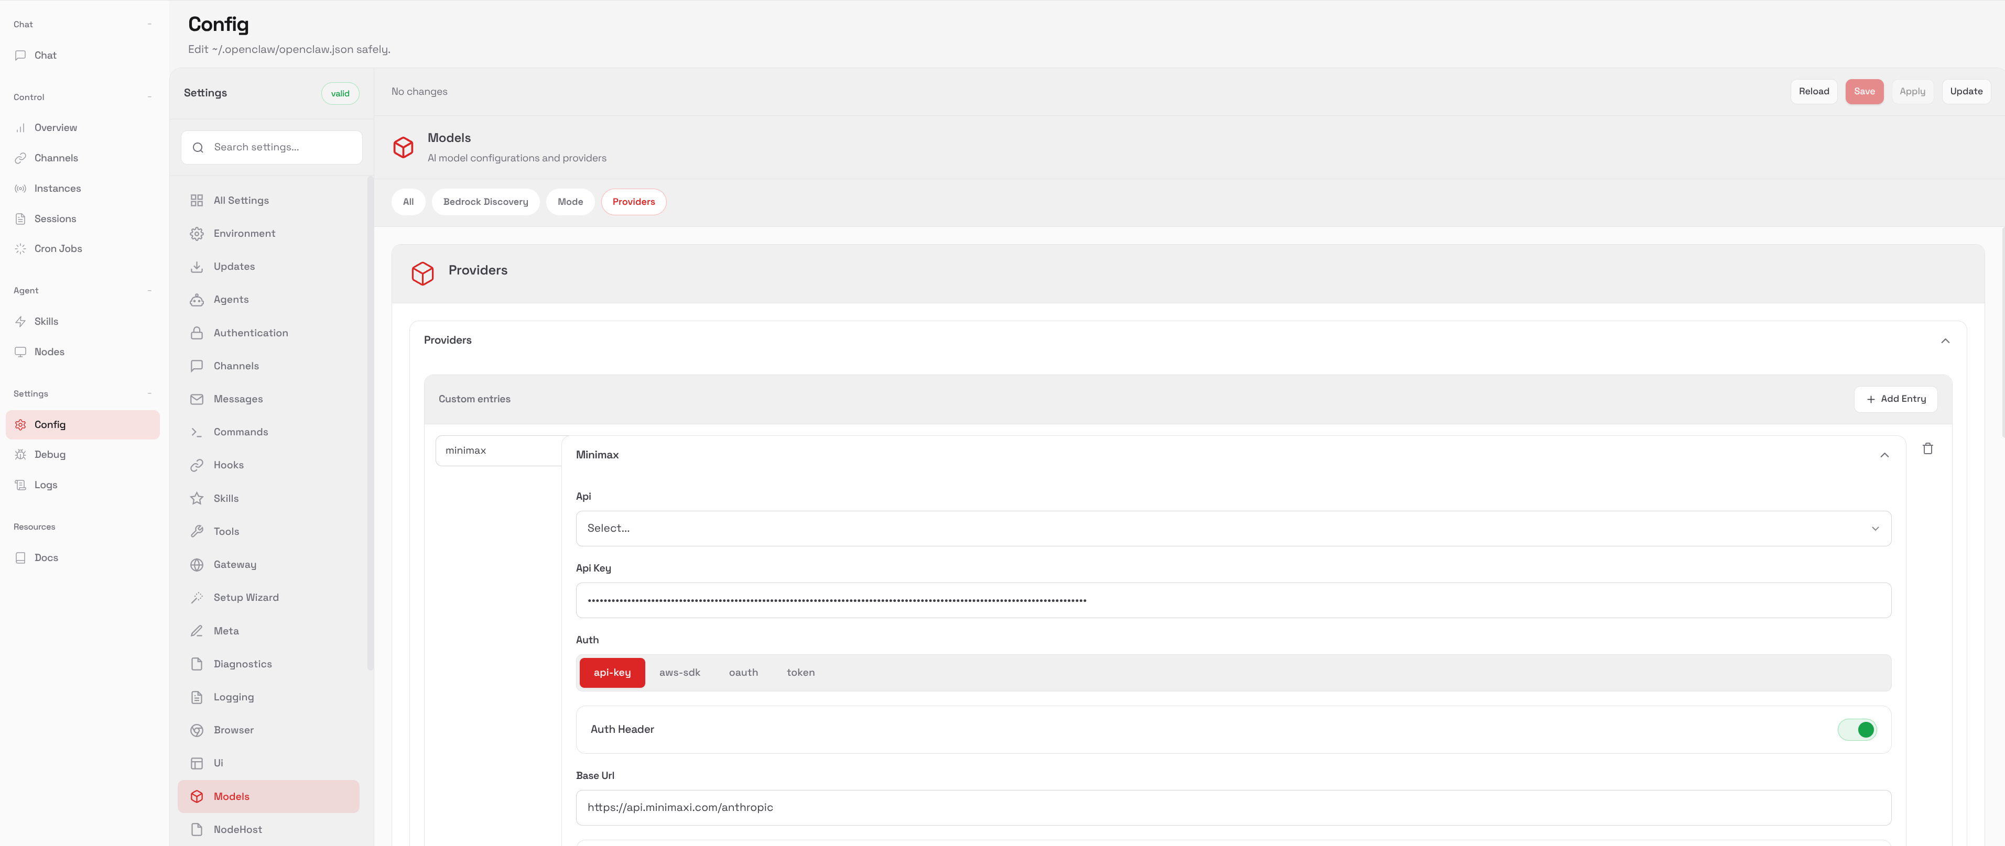The image size is (2005, 846).
Task: Click the Add Entry button
Action: point(1895,399)
